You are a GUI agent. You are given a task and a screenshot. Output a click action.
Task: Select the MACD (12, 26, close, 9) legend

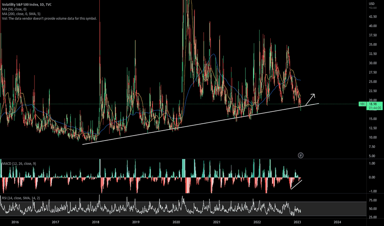click(x=19, y=164)
